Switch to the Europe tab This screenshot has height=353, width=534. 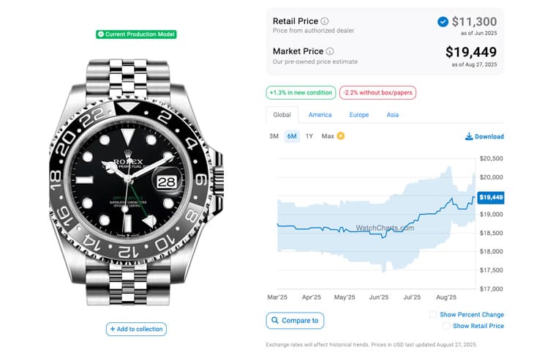click(359, 115)
